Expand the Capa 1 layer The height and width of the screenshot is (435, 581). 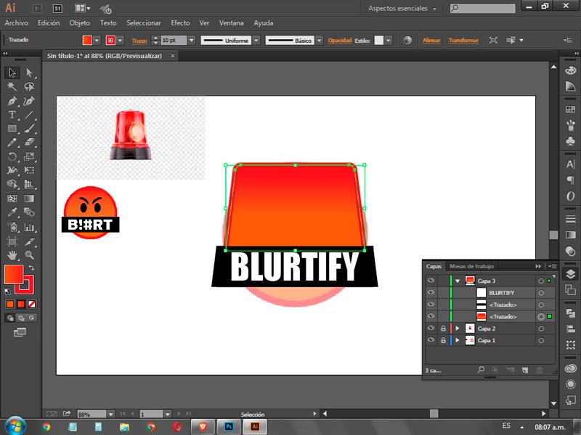458,340
